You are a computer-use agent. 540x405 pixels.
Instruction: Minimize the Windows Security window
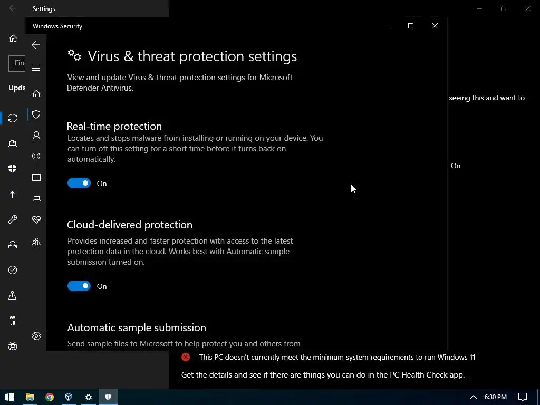coord(387,26)
